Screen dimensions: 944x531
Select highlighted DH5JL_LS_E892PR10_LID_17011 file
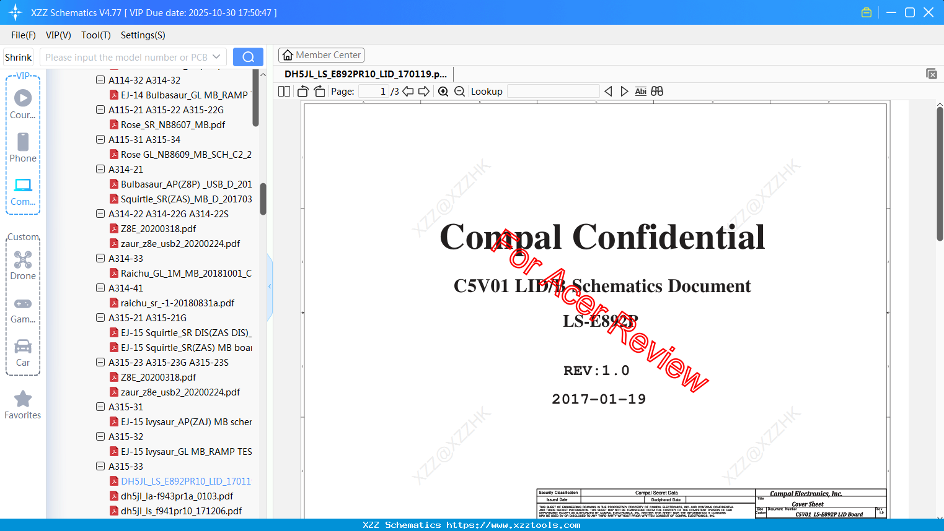tap(186, 481)
